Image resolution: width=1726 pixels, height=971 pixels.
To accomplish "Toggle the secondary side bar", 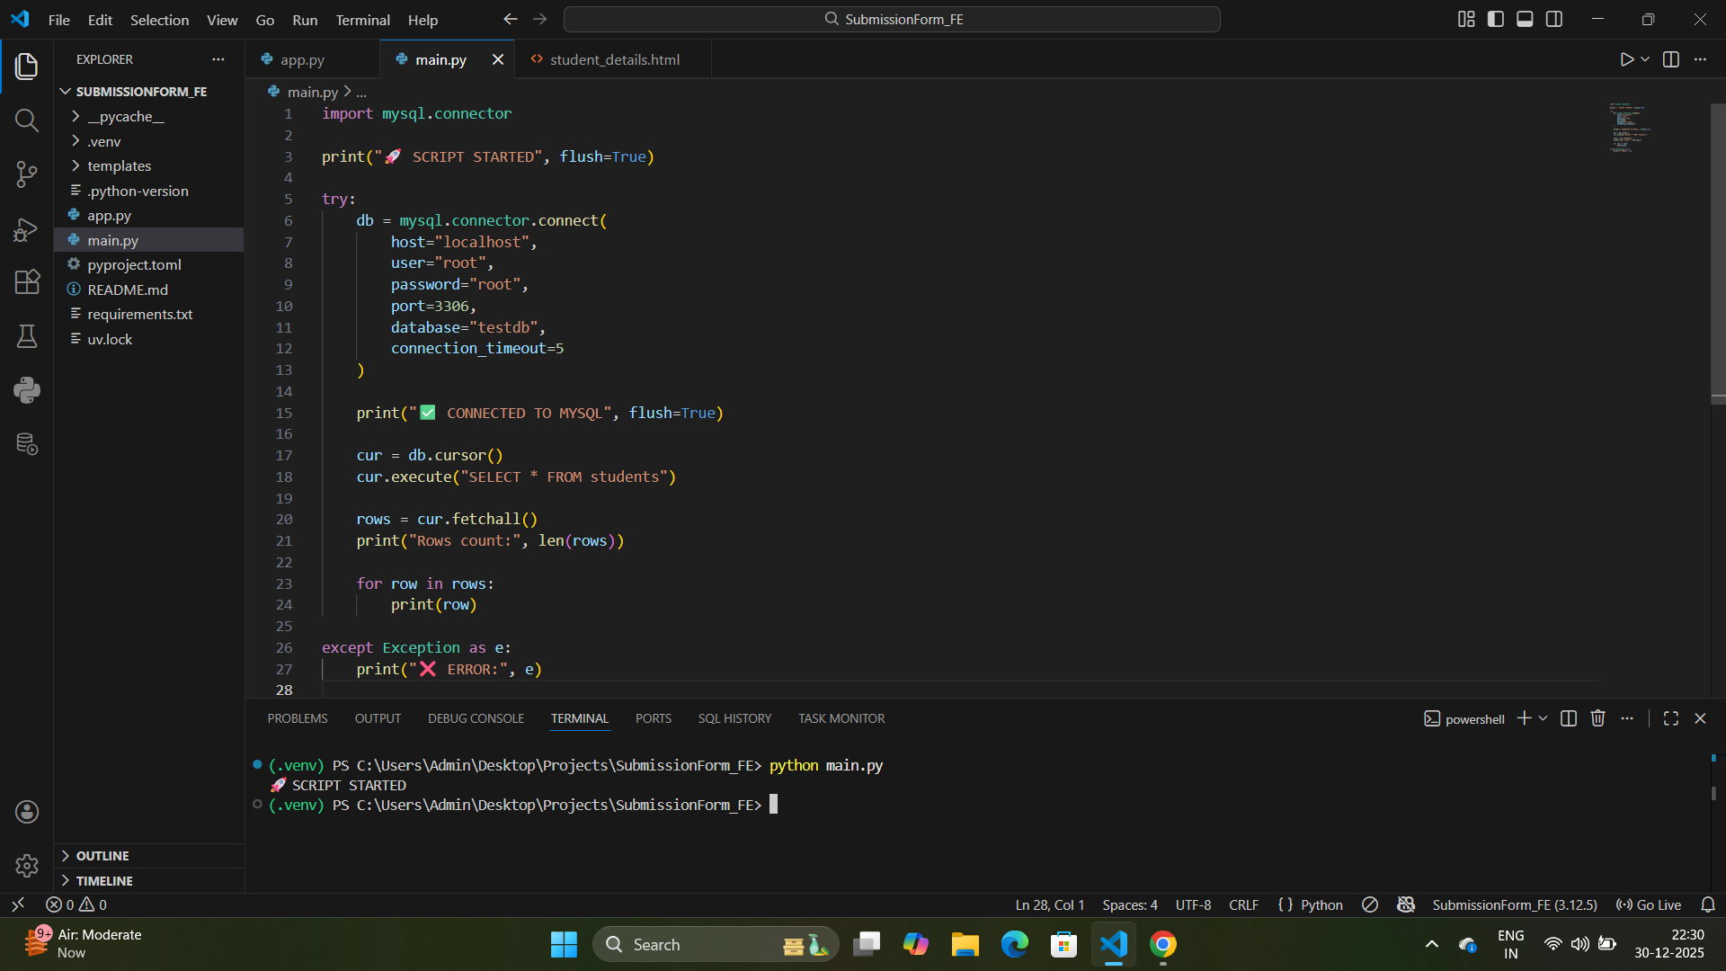I will pos(1554,19).
